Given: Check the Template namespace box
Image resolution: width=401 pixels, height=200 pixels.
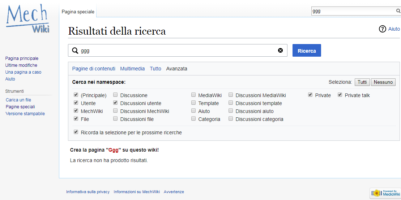Looking at the screenshot, I should pos(193,103).
